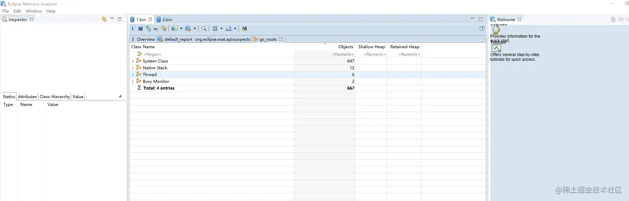Viewport: 629px width, 201px height.
Task: Minimize the 1.bin editor area
Action: point(473,19)
